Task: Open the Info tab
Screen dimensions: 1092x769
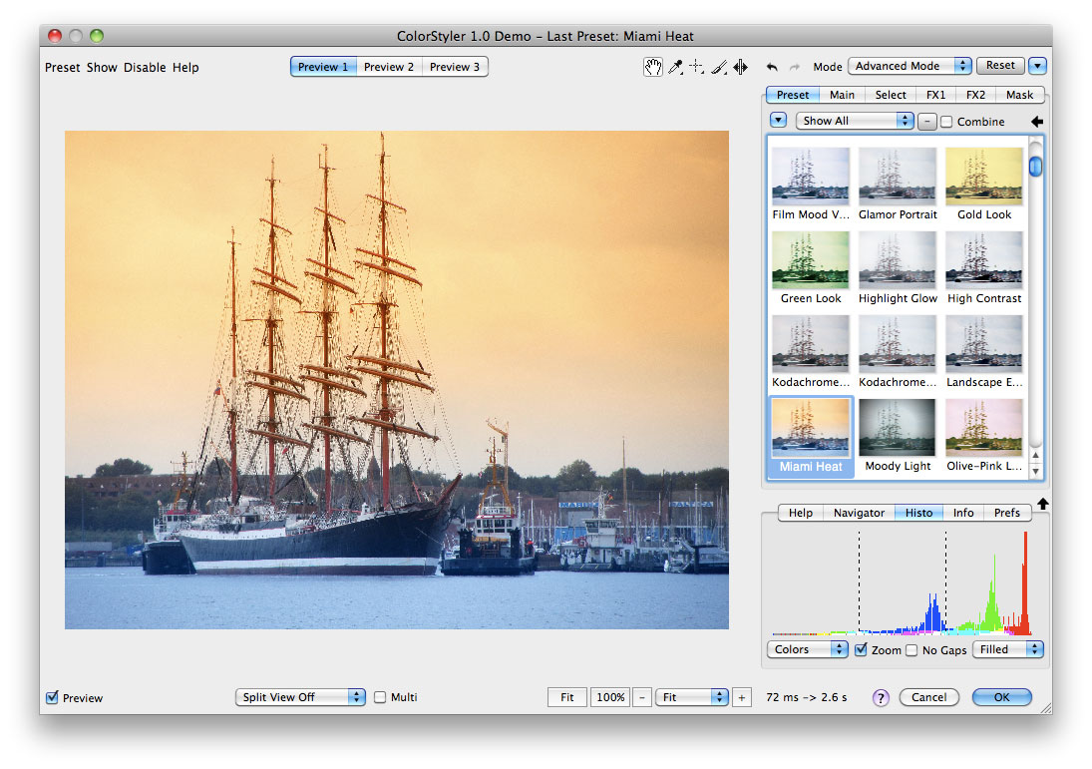Action: (x=963, y=513)
